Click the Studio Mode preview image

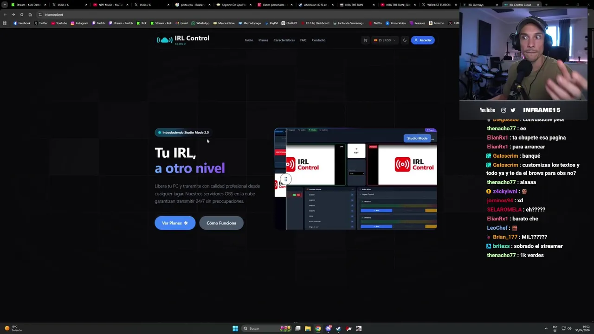[x=355, y=179]
